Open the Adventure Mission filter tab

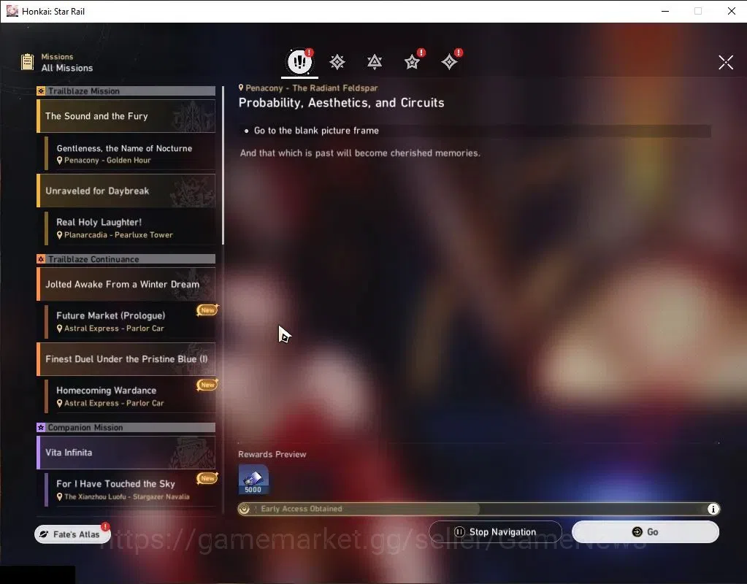coord(449,62)
